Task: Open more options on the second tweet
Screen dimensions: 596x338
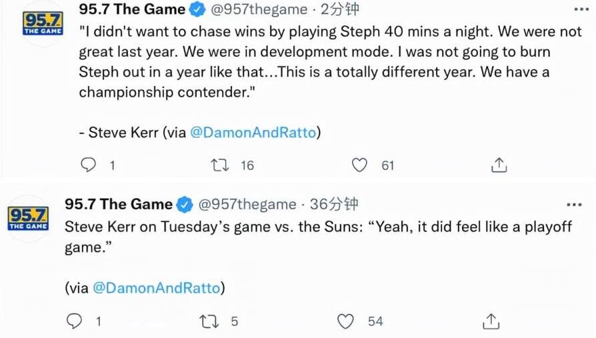Action: 573,204
